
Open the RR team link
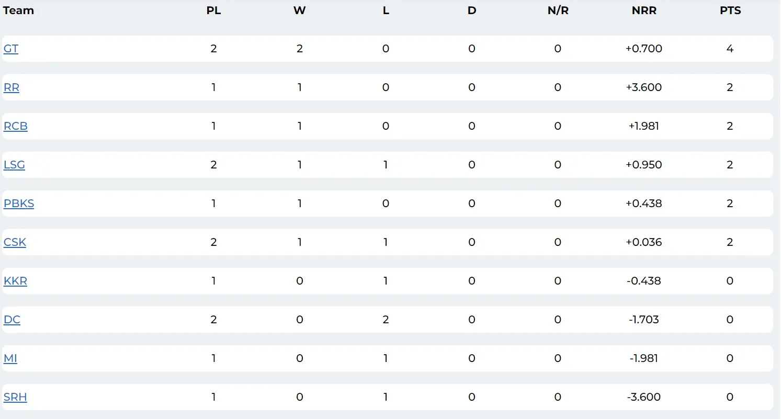(12, 87)
